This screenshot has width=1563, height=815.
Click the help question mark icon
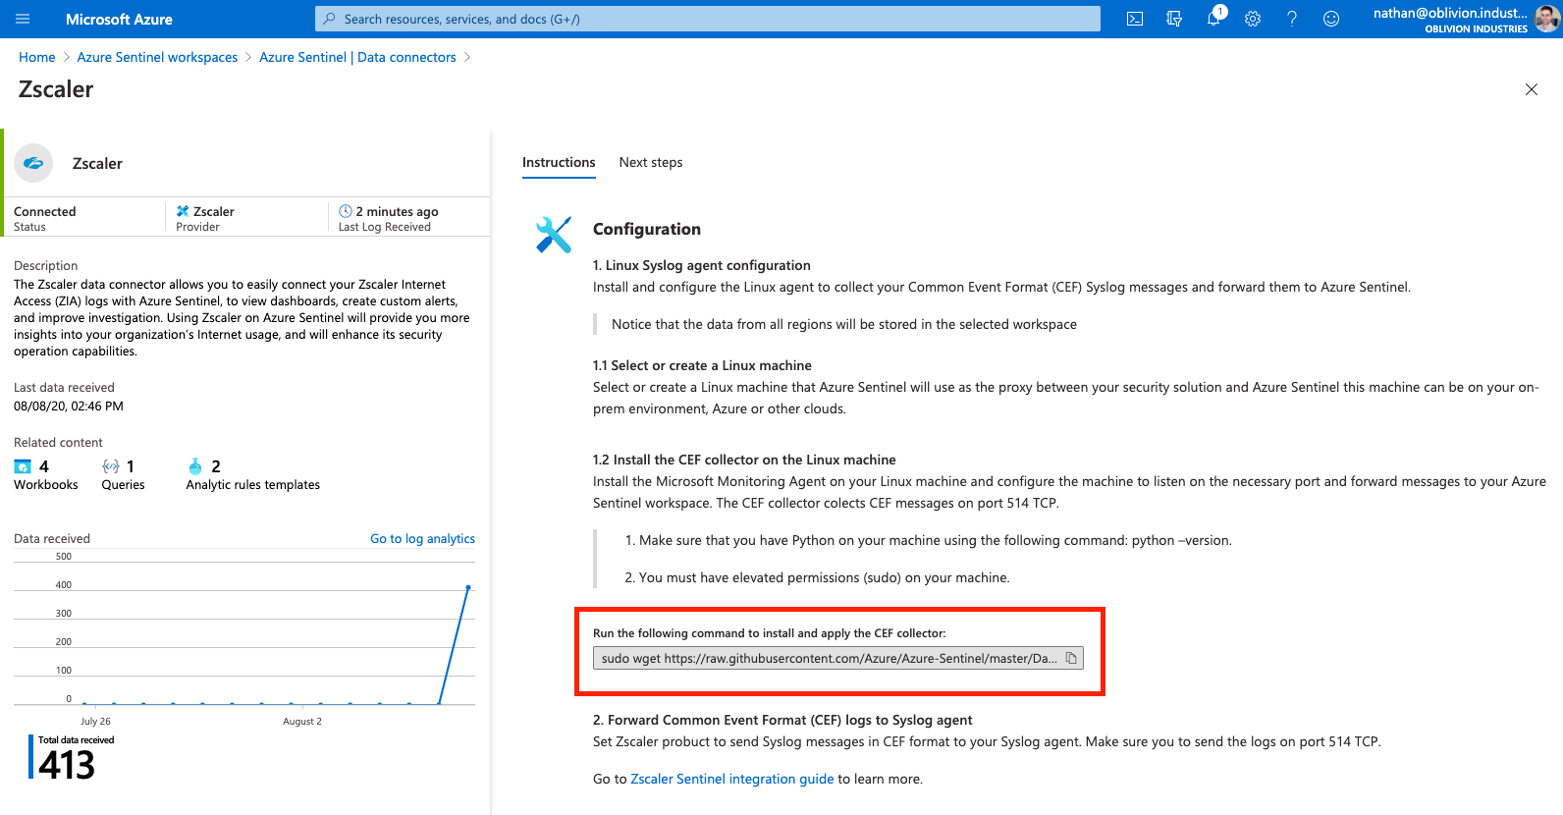click(1292, 19)
